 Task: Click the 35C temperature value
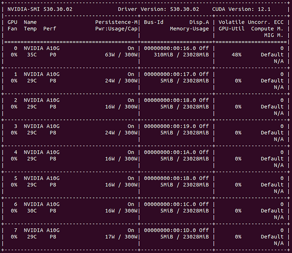[32, 55]
